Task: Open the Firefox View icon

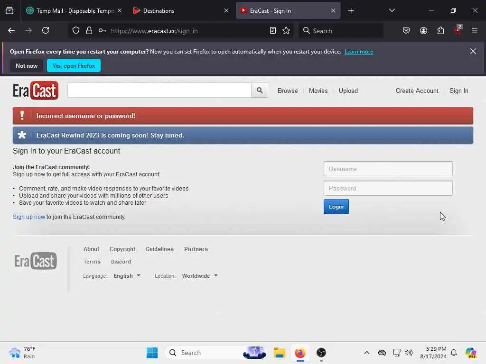Action: (x=9, y=11)
